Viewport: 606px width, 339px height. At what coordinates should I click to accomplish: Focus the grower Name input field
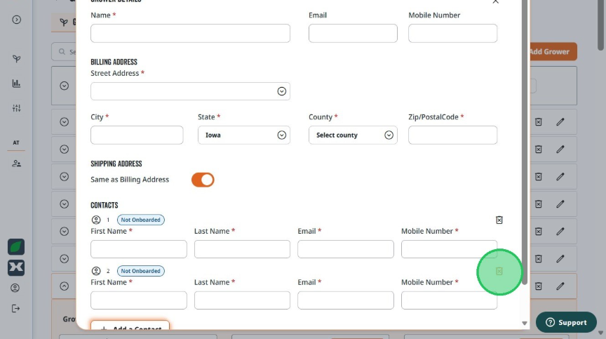click(190, 33)
